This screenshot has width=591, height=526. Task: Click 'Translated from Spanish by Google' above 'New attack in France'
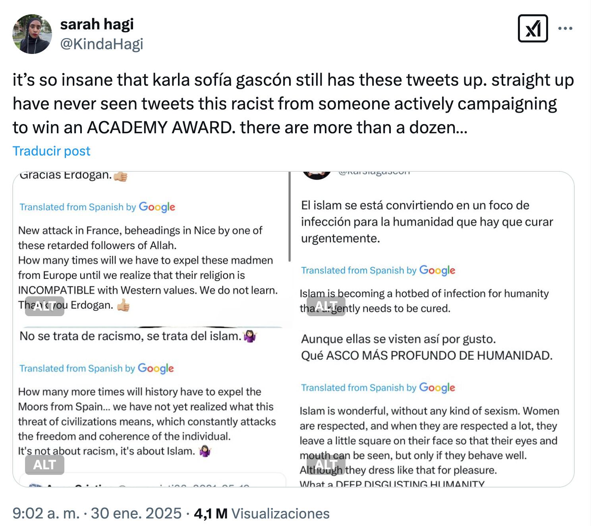click(97, 207)
